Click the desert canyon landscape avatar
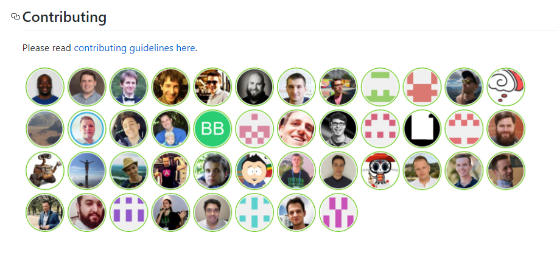The height and width of the screenshot is (255, 557). (45, 128)
